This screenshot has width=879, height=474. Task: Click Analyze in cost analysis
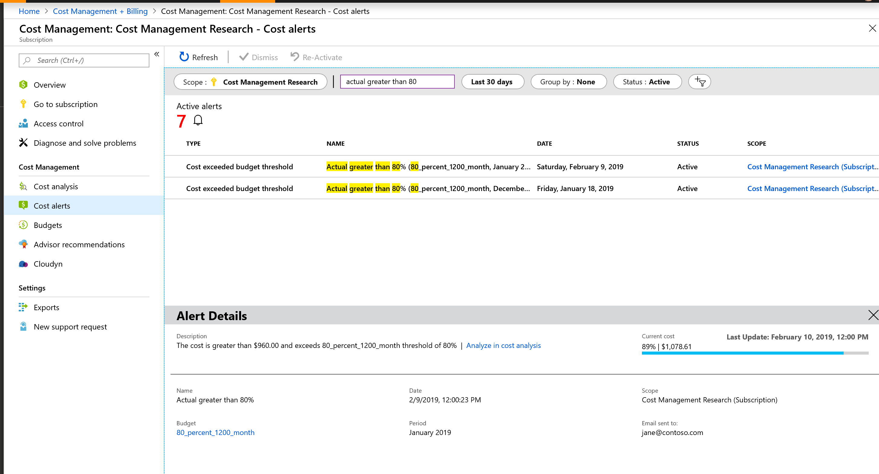pyautogui.click(x=503, y=345)
